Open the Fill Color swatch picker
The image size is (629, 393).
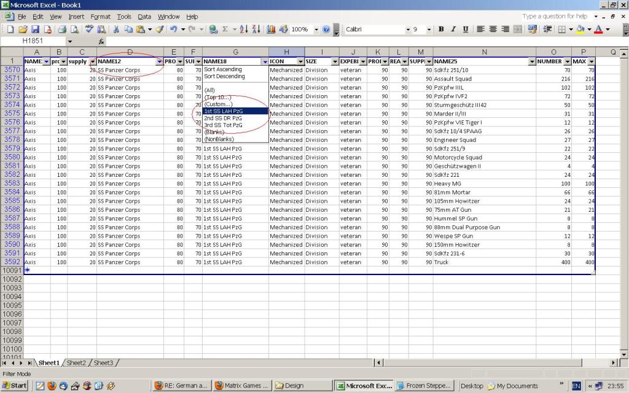pyautogui.click(x=589, y=29)
